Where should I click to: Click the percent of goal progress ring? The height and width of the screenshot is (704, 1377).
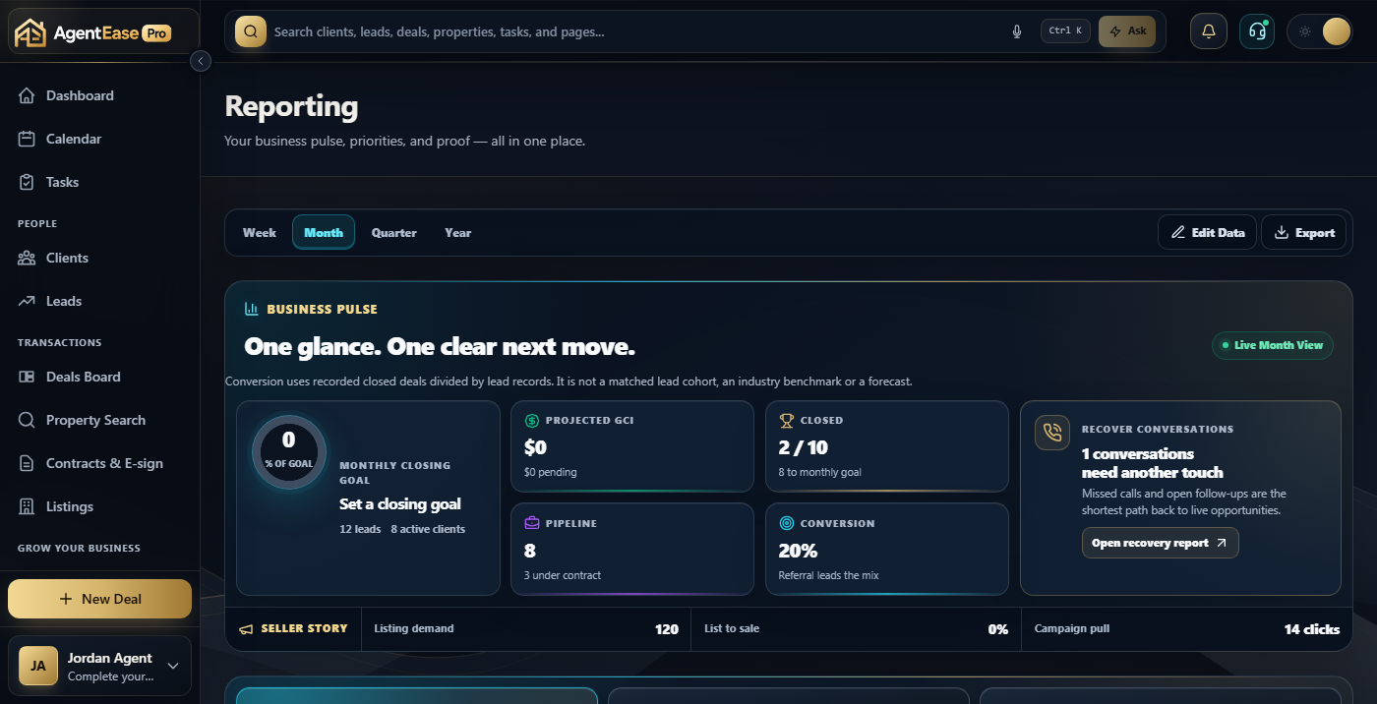pos(288,451)
